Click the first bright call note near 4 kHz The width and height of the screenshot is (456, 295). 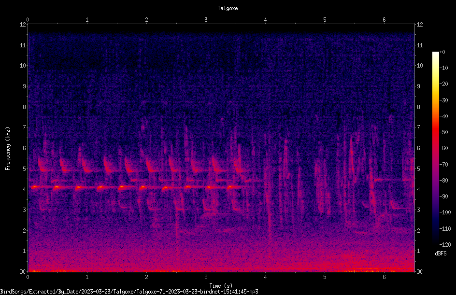pyautogui.click(x=35, y=187)
